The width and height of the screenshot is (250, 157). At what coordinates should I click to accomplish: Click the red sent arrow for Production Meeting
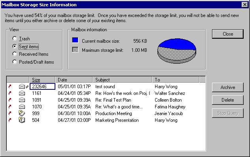pos(10,113)
